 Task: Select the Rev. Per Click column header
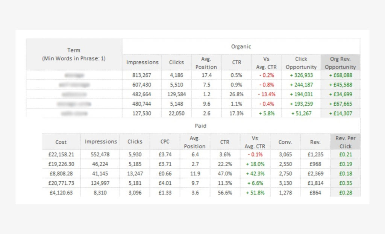pyautogui.click(x=345, y=142)
